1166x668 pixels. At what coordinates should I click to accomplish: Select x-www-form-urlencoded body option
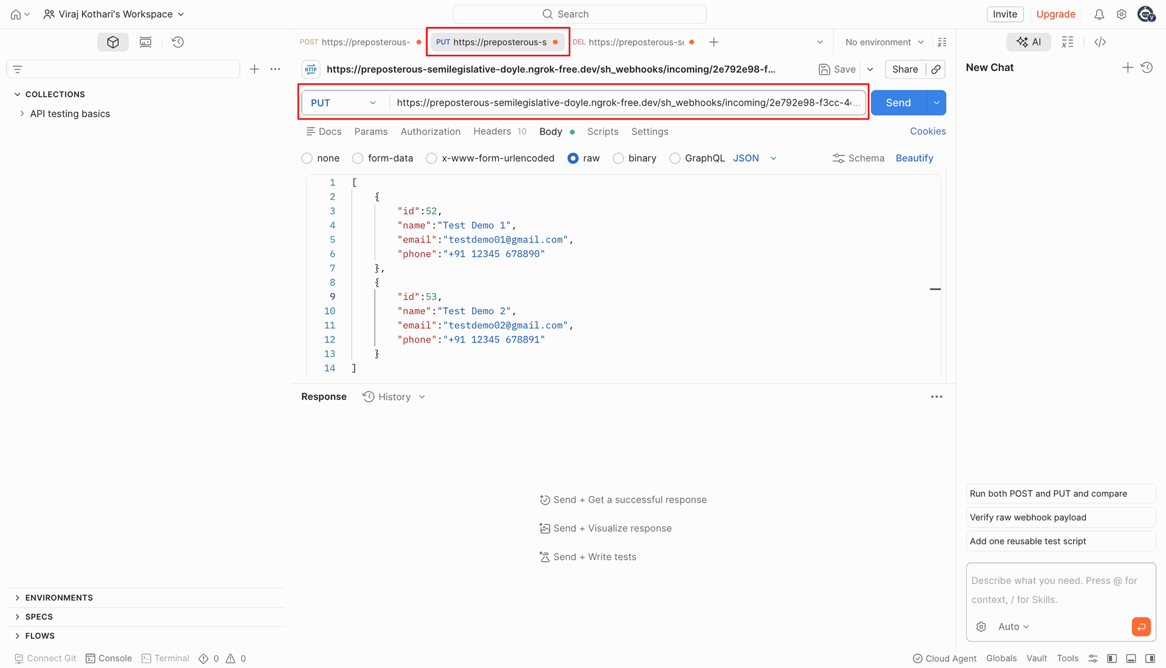(432, 158)
